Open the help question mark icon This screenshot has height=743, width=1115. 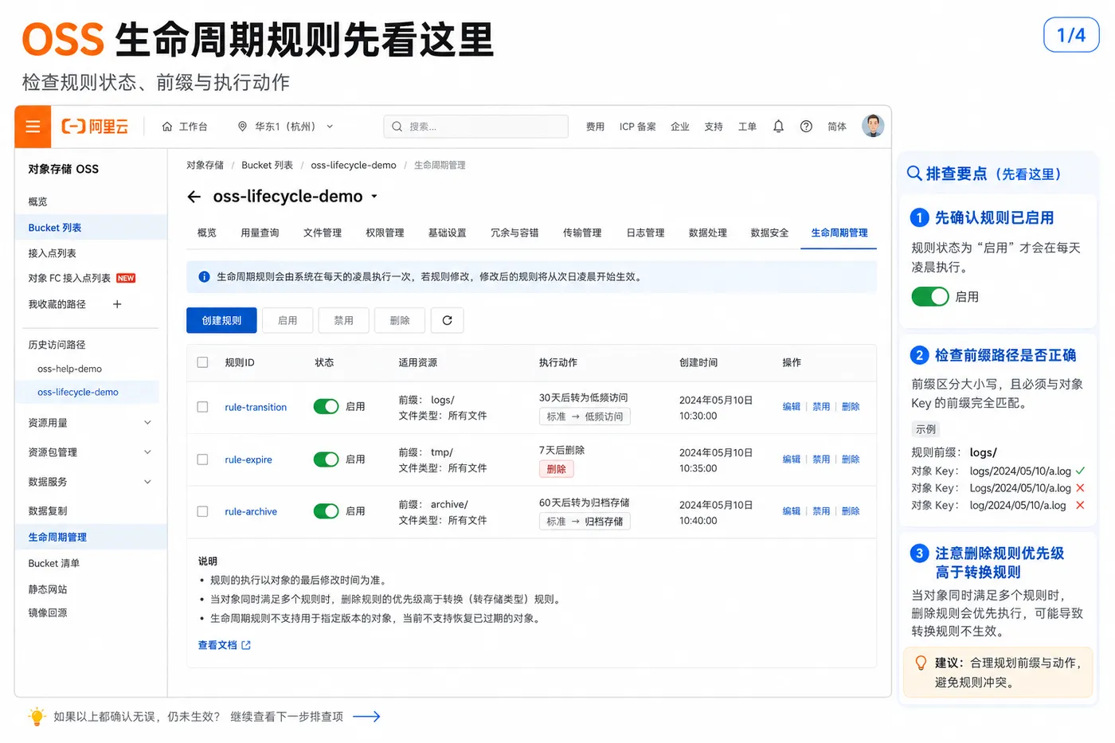(806, 127)
